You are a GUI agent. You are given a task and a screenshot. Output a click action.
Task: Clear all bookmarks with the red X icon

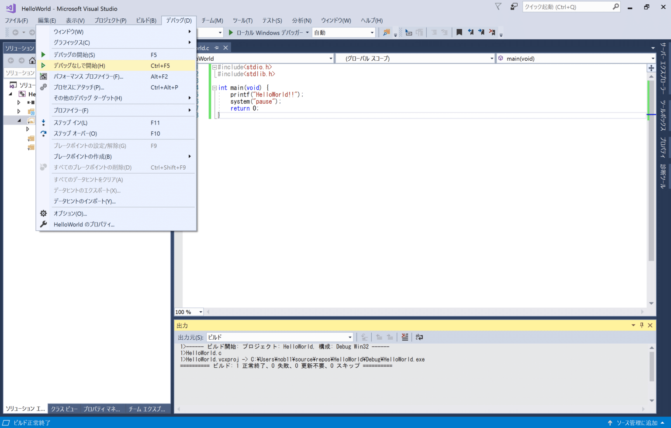tap(491, 32)
